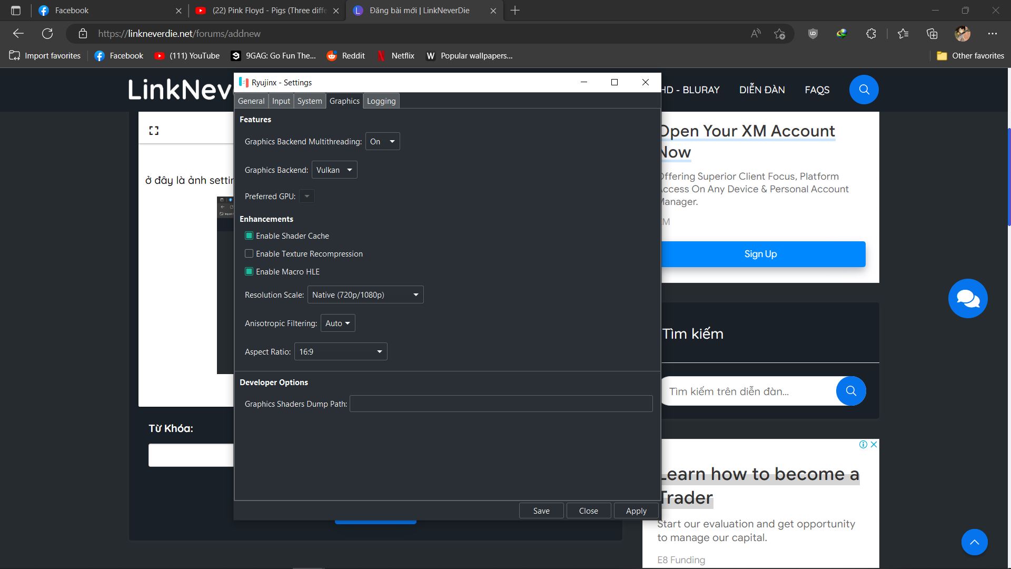The image size is (1011, 569).
Task: Expand Resolution Scale dropdown options
Action: (x=415, y=295)
